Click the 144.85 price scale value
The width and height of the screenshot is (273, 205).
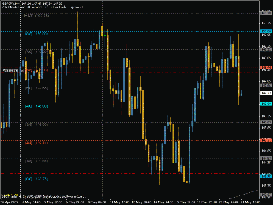tap(266, 151)
